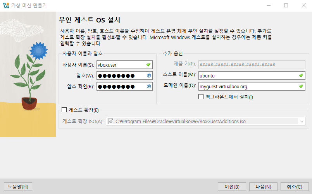
Task: Click the 사용자 이름과 암호 group label
Action: point(83,53)
